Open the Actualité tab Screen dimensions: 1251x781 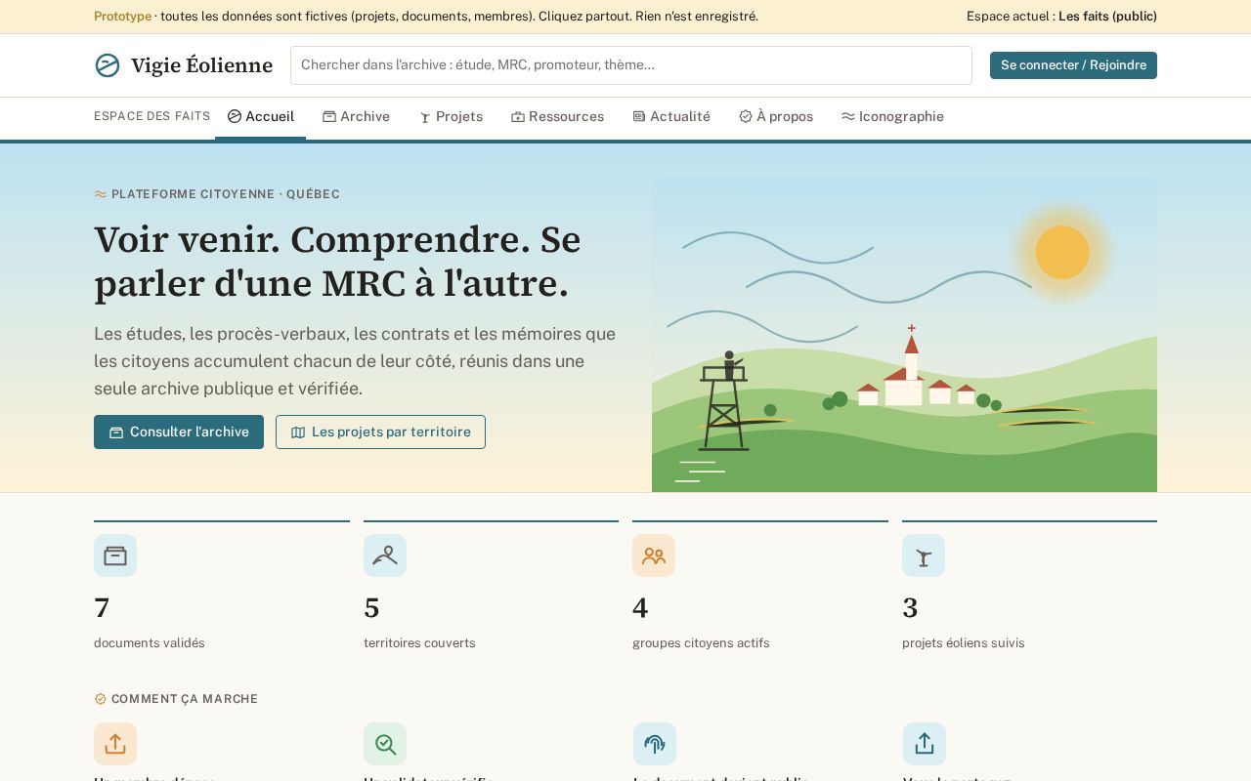point(671,117)
